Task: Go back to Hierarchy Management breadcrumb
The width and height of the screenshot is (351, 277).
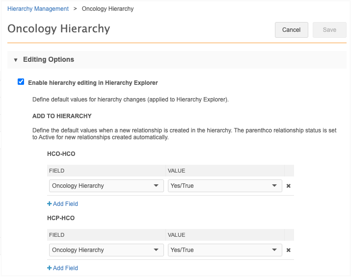Action: click(x=38, y=9)
